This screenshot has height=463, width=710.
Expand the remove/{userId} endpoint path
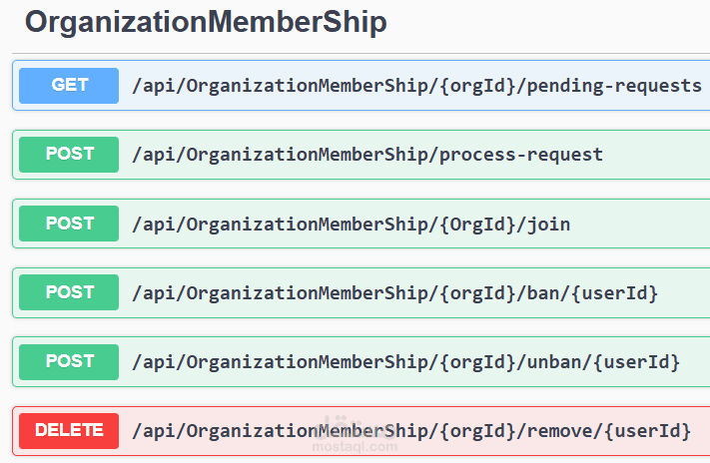[410, 430]
